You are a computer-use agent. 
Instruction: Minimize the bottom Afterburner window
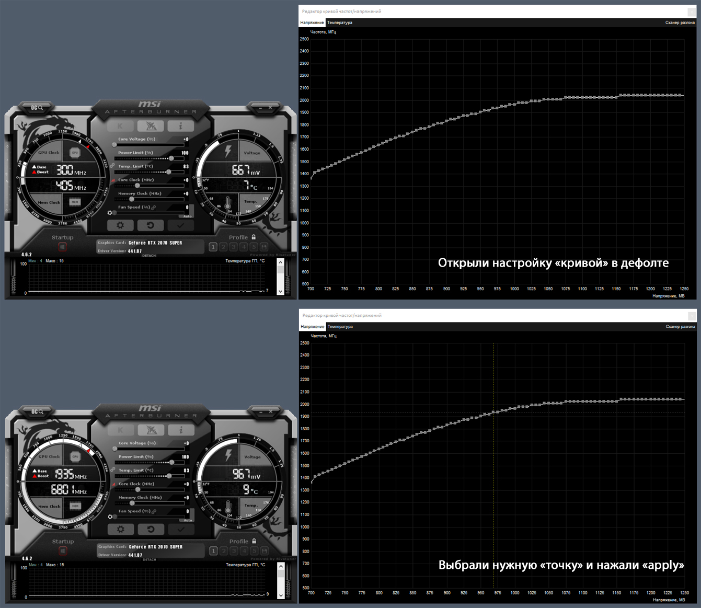(261, 411)
